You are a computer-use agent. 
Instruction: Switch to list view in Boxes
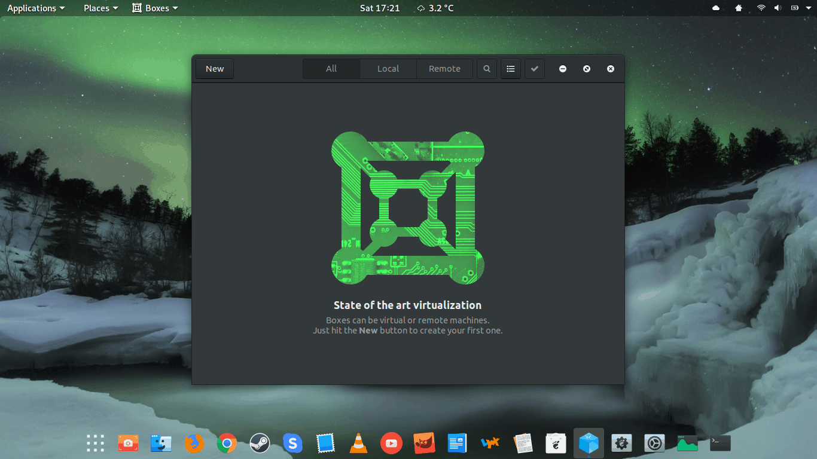coord(511,69)
